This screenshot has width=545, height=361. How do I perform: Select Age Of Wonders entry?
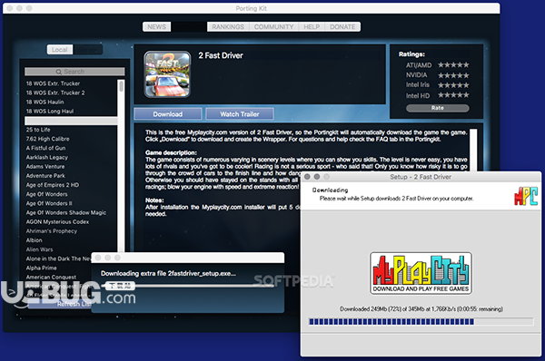(47, 194)
